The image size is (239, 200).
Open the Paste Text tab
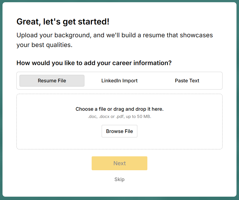point(187,81)
